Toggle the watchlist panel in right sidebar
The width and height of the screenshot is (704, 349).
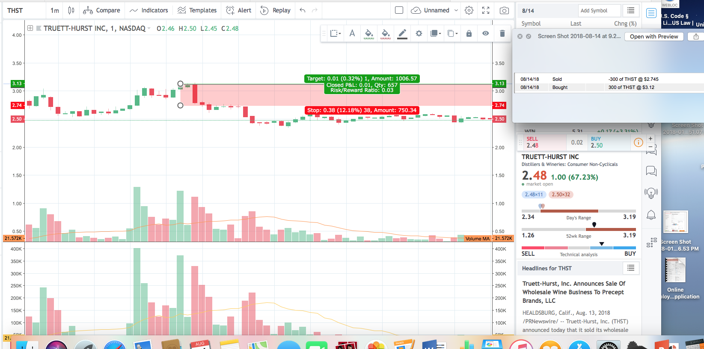point(651,13)
